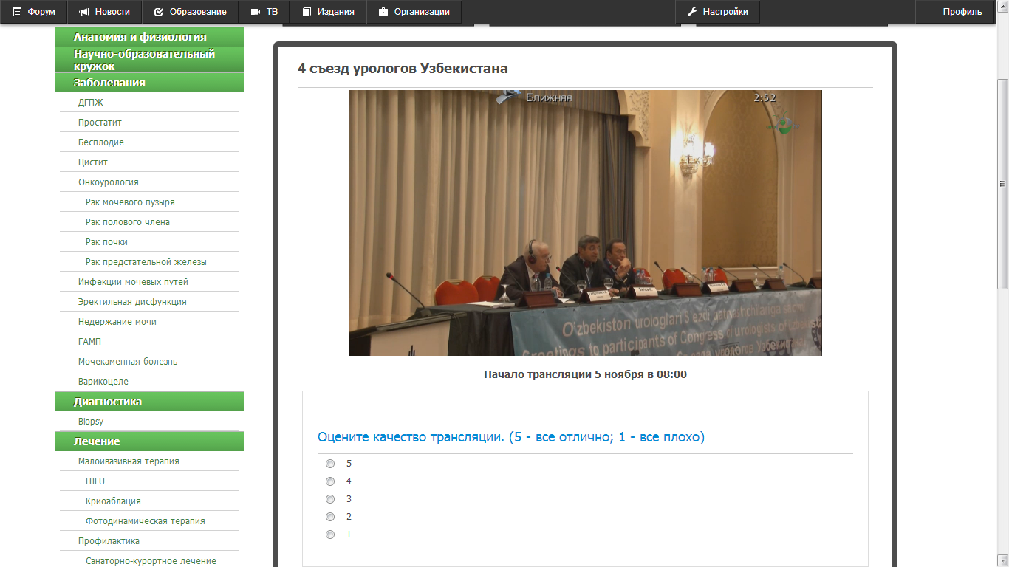
Task: Expand the Диагностика sidebar section
Action: coord(149,402)
